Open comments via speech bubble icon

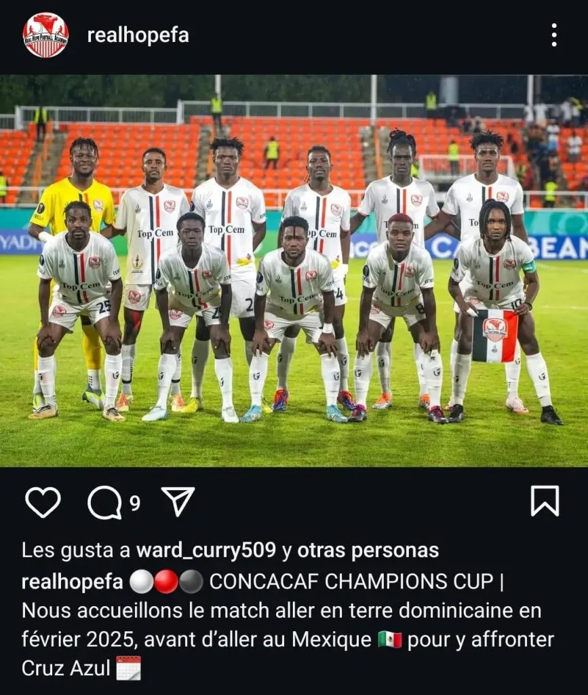(x=105, y=503)
